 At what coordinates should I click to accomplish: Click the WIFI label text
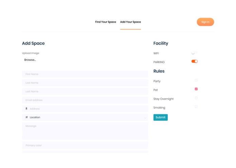pyautogui.click(x=156, y=53)
